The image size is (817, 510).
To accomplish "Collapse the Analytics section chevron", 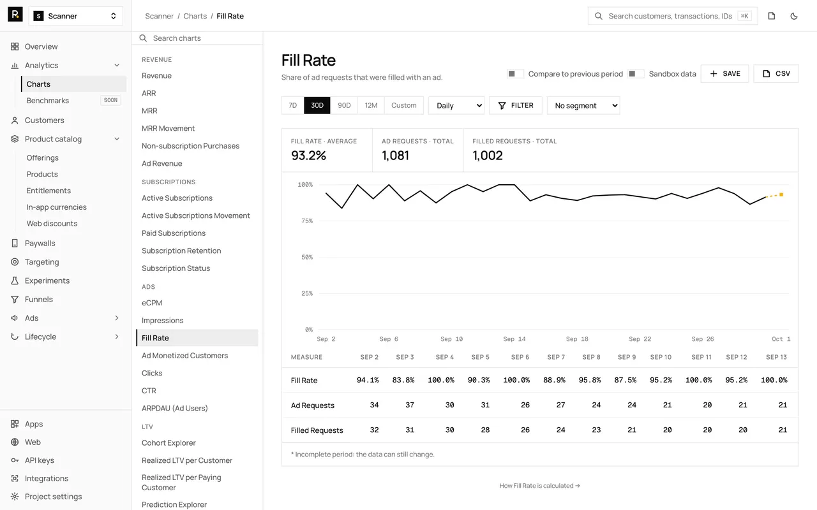I will [117, 66].
